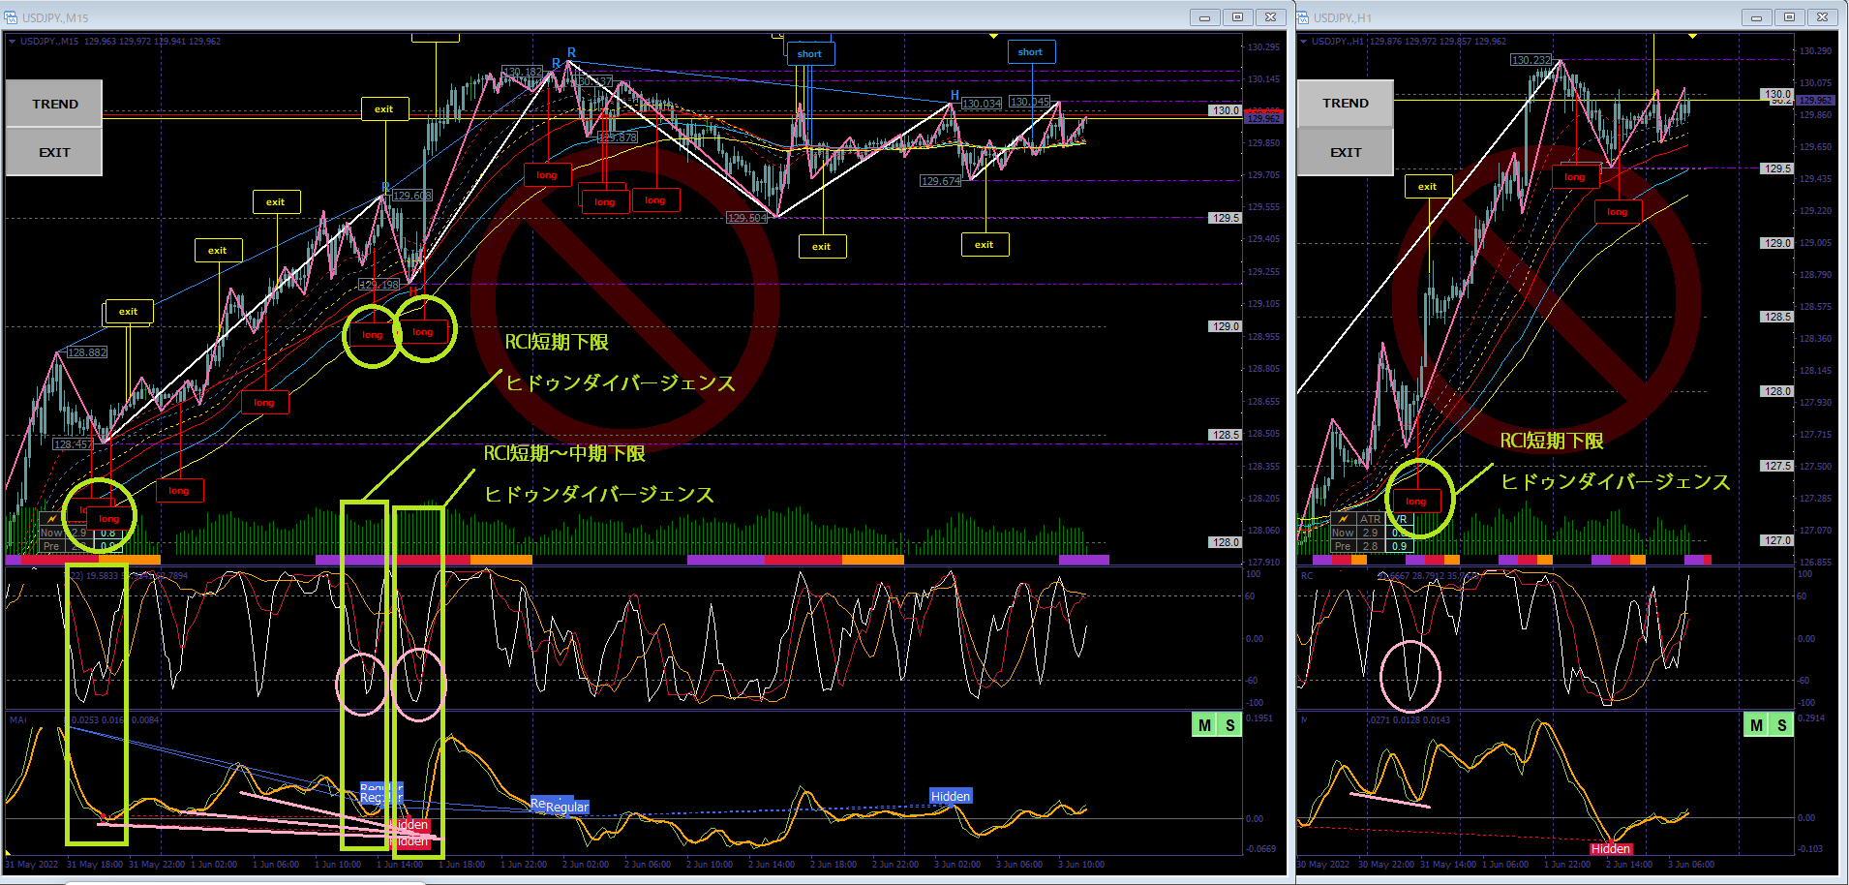Click the blue Hidden divergence label in M15
Viewport: 1849px width, 885px height.
pyautogui.click(x=951, y=796)
